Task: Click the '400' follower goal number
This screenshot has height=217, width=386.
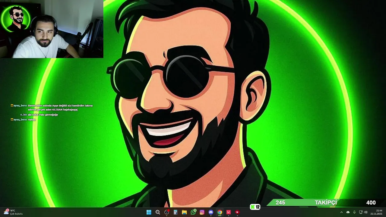Action: (x=371, y=203)
